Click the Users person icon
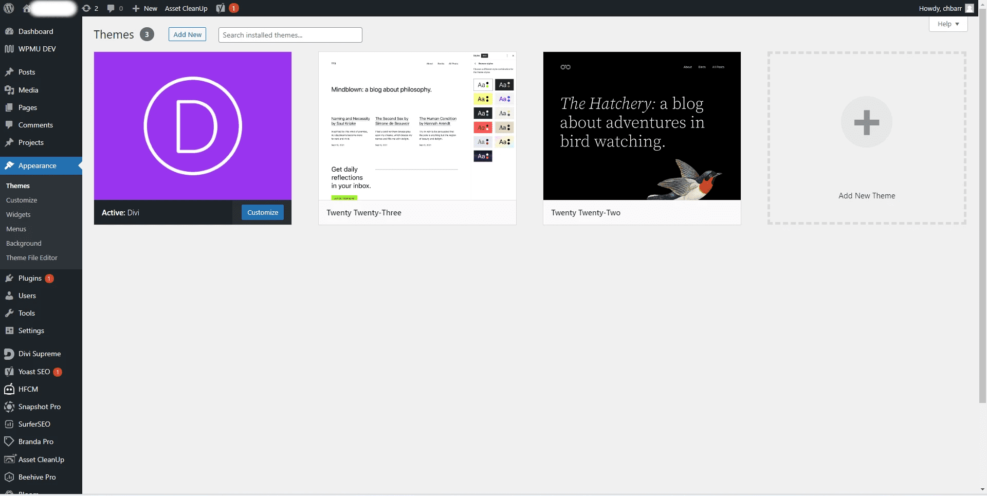987x496 pixels. coord(9,296)
